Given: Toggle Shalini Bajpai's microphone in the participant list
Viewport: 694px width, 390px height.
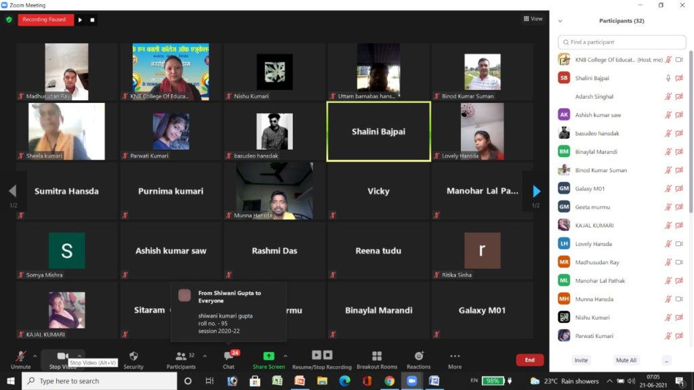Looking at the screenshot, I should pyautogui.click(x=668, y=78).
